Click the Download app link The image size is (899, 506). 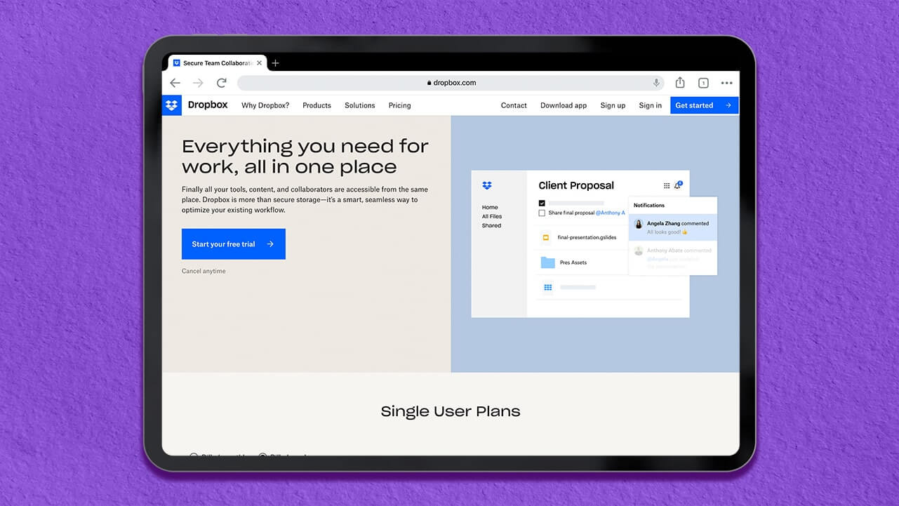pos(564,105)
